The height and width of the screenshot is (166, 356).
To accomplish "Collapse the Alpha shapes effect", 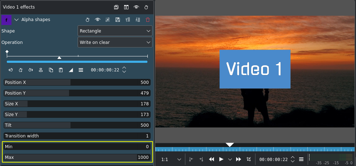I will pos(16,20).
